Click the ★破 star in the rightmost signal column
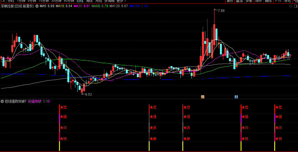298x152 pixels. point(278,139)
